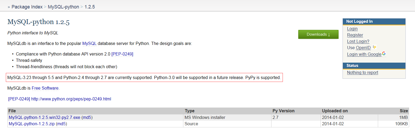This screenshot has width=415, height=130.
Task: Choose Login with Google link
Action: 364,54
